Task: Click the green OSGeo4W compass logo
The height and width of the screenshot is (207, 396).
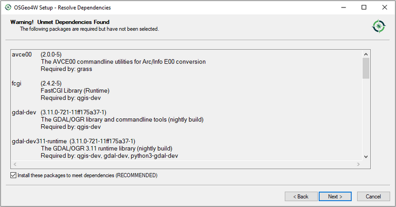Action: coord(379,26)
